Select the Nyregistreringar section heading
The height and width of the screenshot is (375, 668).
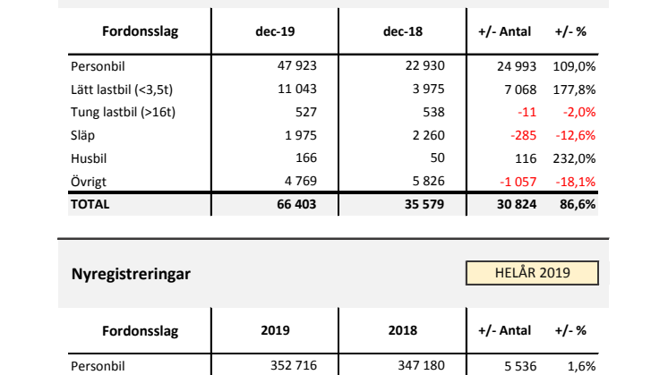(x=130, y=274)
